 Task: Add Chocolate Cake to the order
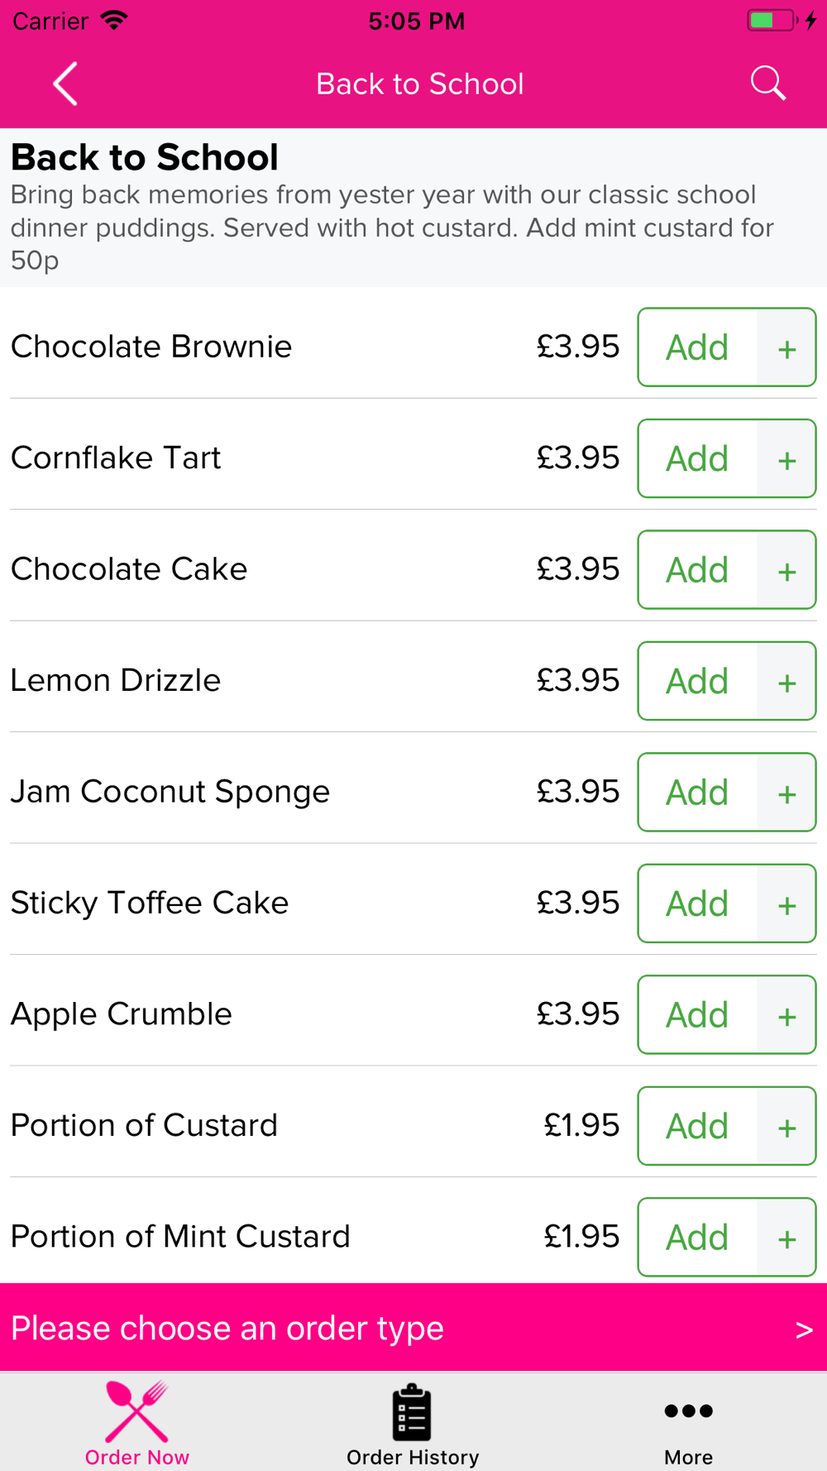tap(697, 570)
